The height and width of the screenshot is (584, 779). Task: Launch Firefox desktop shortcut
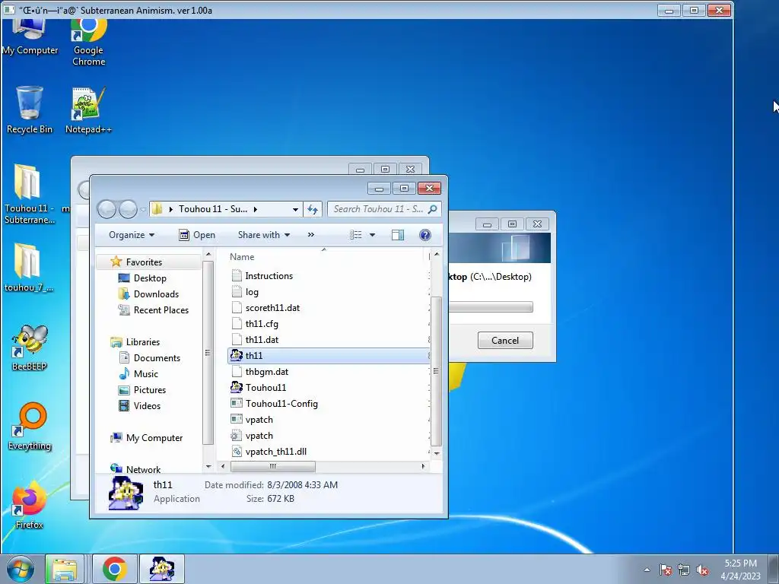point(29,505)
